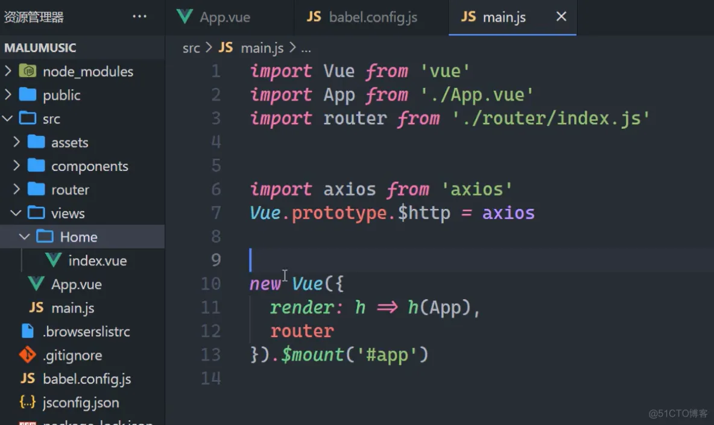Screen dimensions: 714x425
Task: Open the explorer panel more actions ellipsis
Action: [x=139, y=16]
